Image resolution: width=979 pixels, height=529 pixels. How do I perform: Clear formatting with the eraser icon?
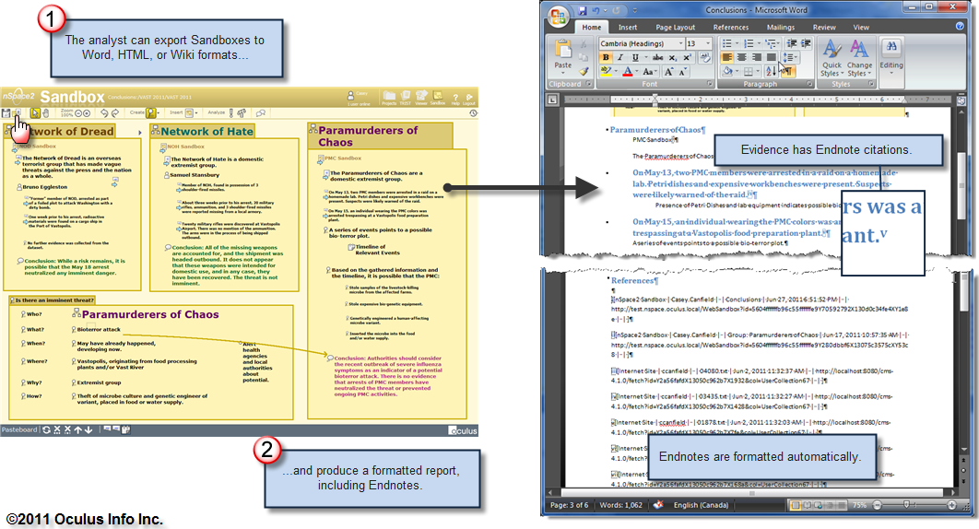705,57
